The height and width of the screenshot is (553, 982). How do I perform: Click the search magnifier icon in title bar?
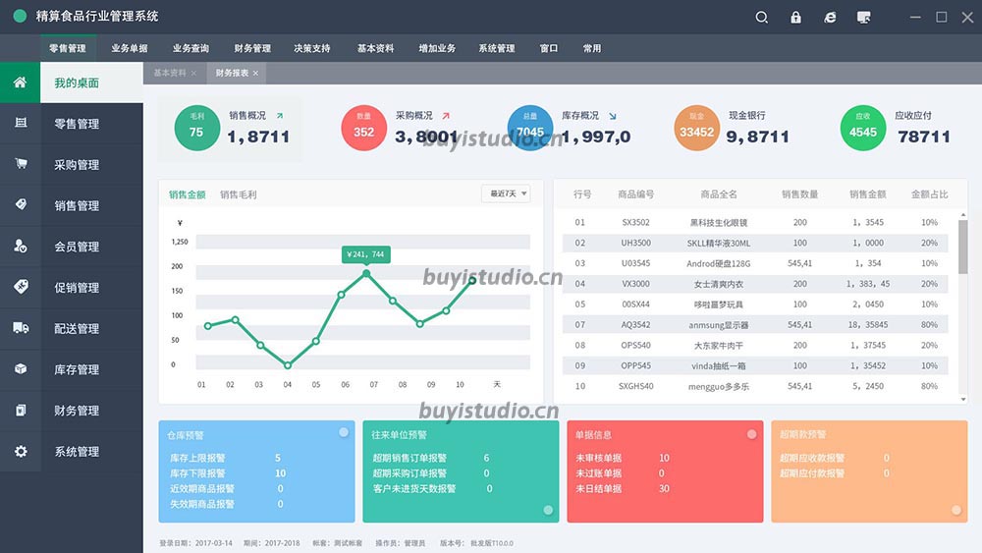762,17
